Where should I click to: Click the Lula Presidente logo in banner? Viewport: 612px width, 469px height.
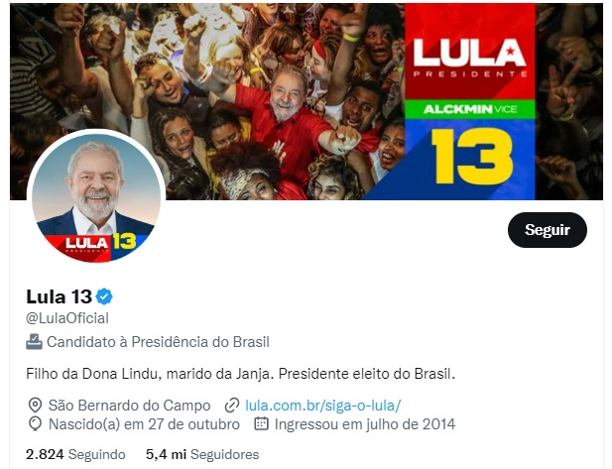tap(470, 58)
